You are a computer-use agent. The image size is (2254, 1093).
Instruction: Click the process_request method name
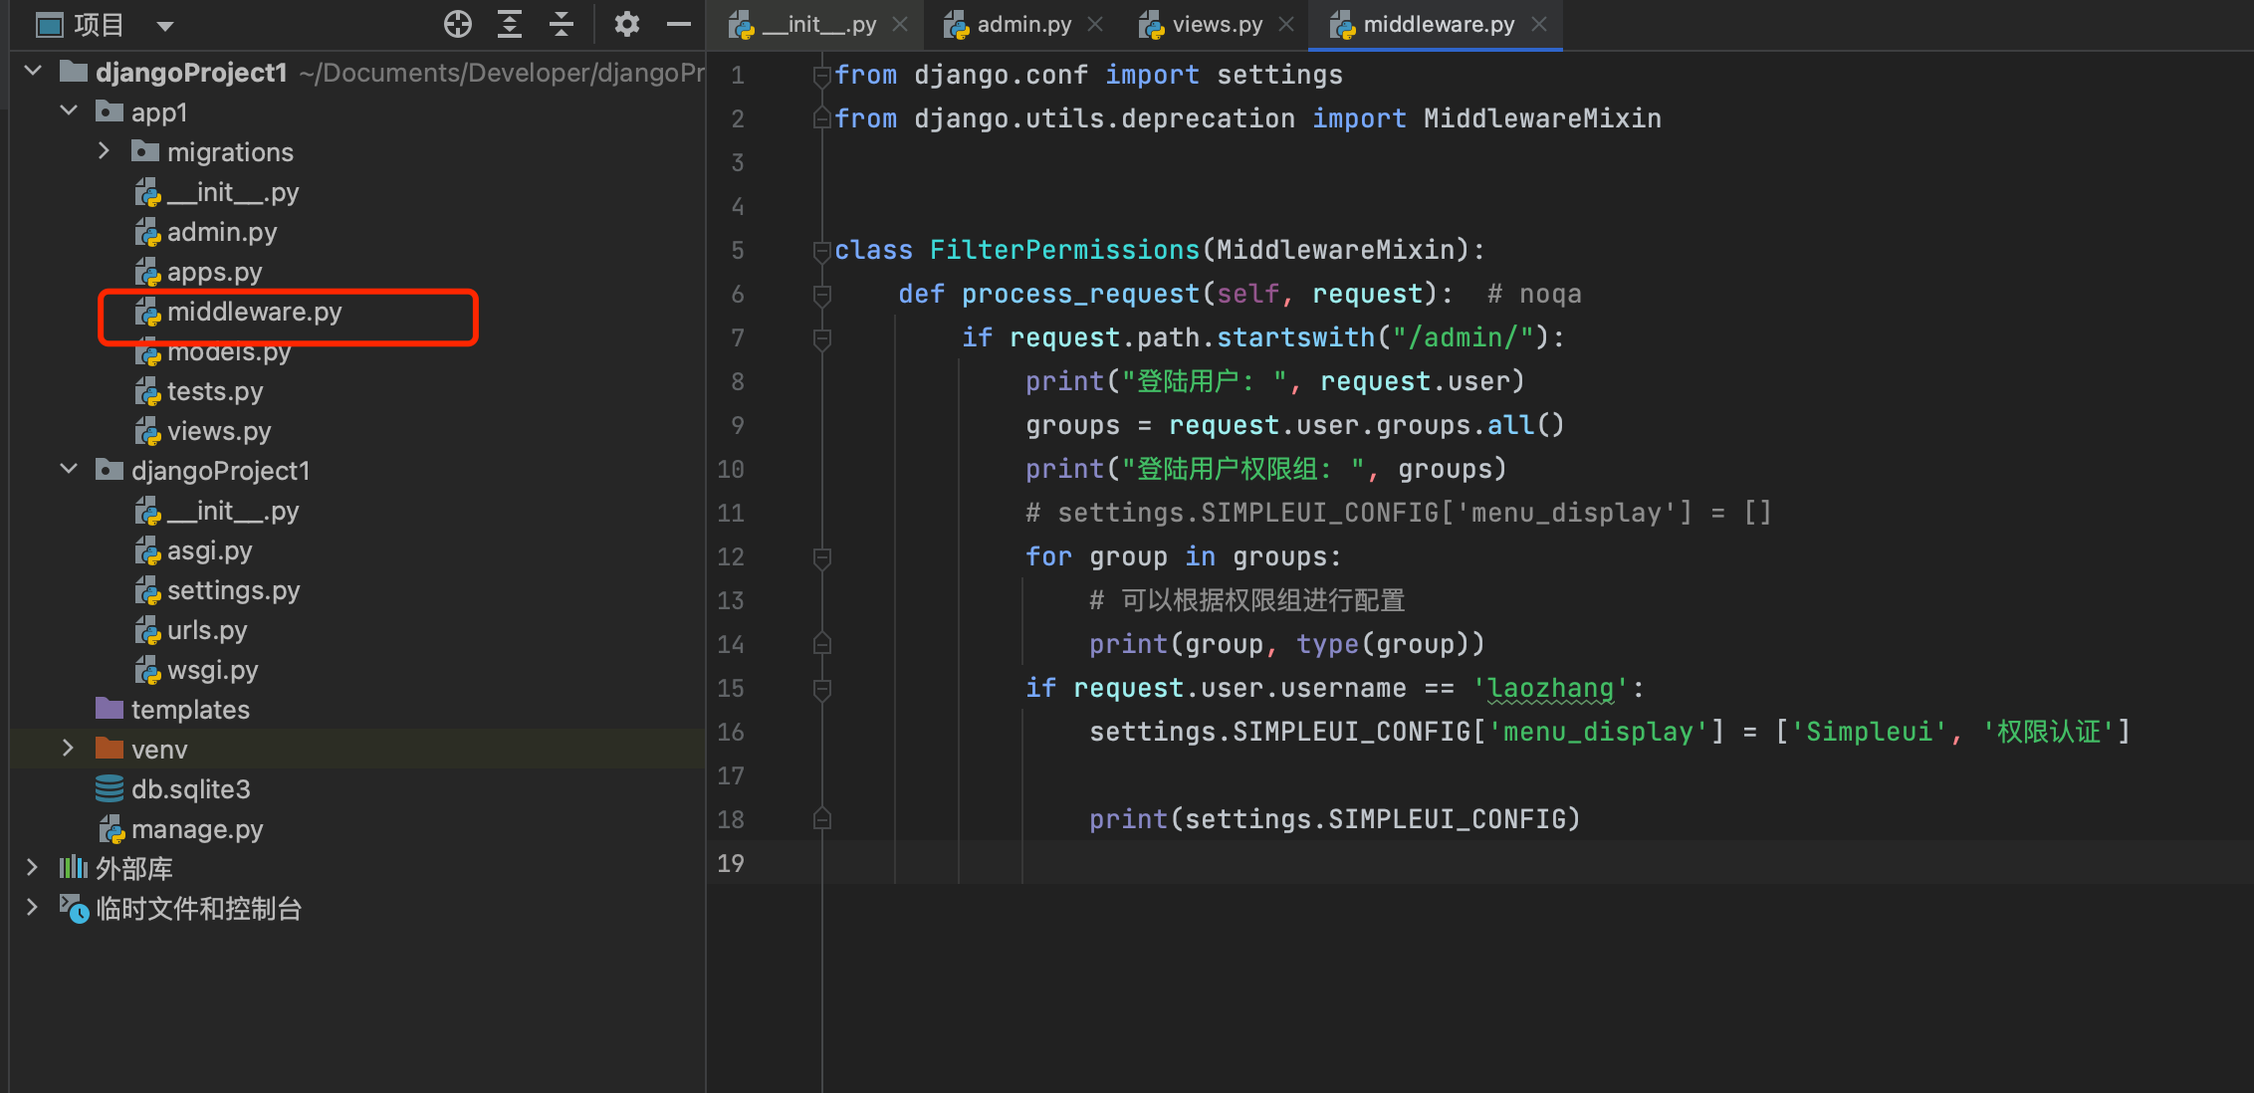click(x=1080, y=294)
